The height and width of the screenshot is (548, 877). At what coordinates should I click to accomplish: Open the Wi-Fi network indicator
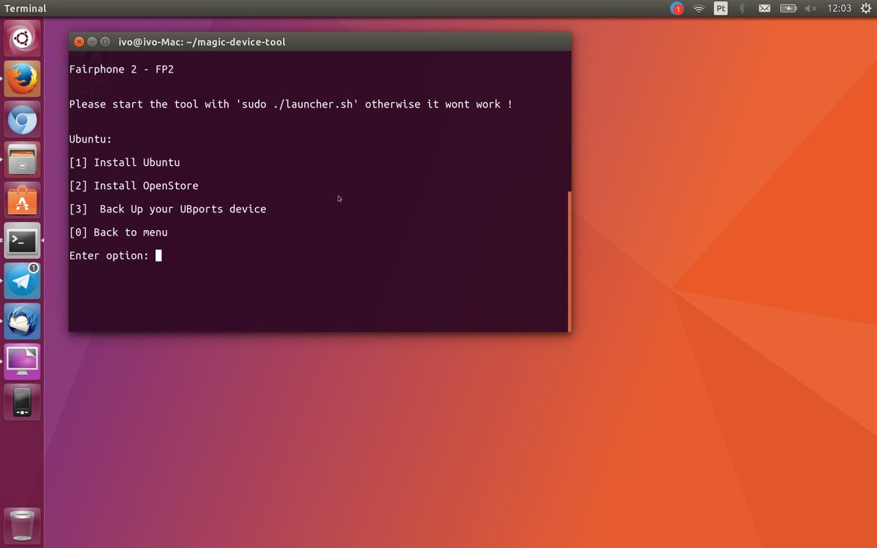(x=699, y=9)
